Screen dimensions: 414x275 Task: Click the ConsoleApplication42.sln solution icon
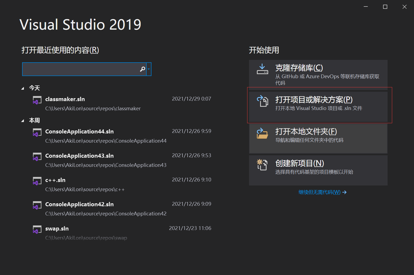pos(37,205)
